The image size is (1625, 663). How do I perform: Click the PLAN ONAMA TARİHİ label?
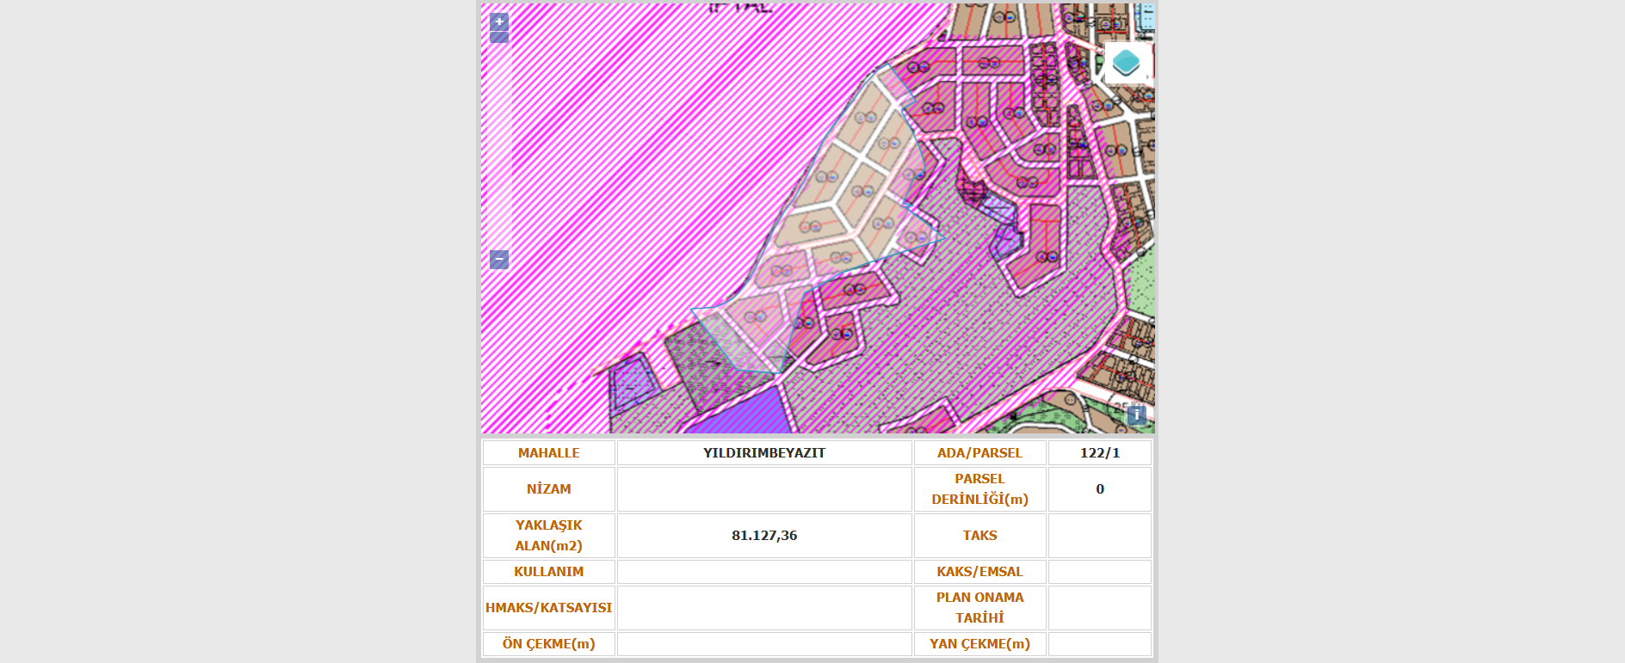click(x=979, y=608)
